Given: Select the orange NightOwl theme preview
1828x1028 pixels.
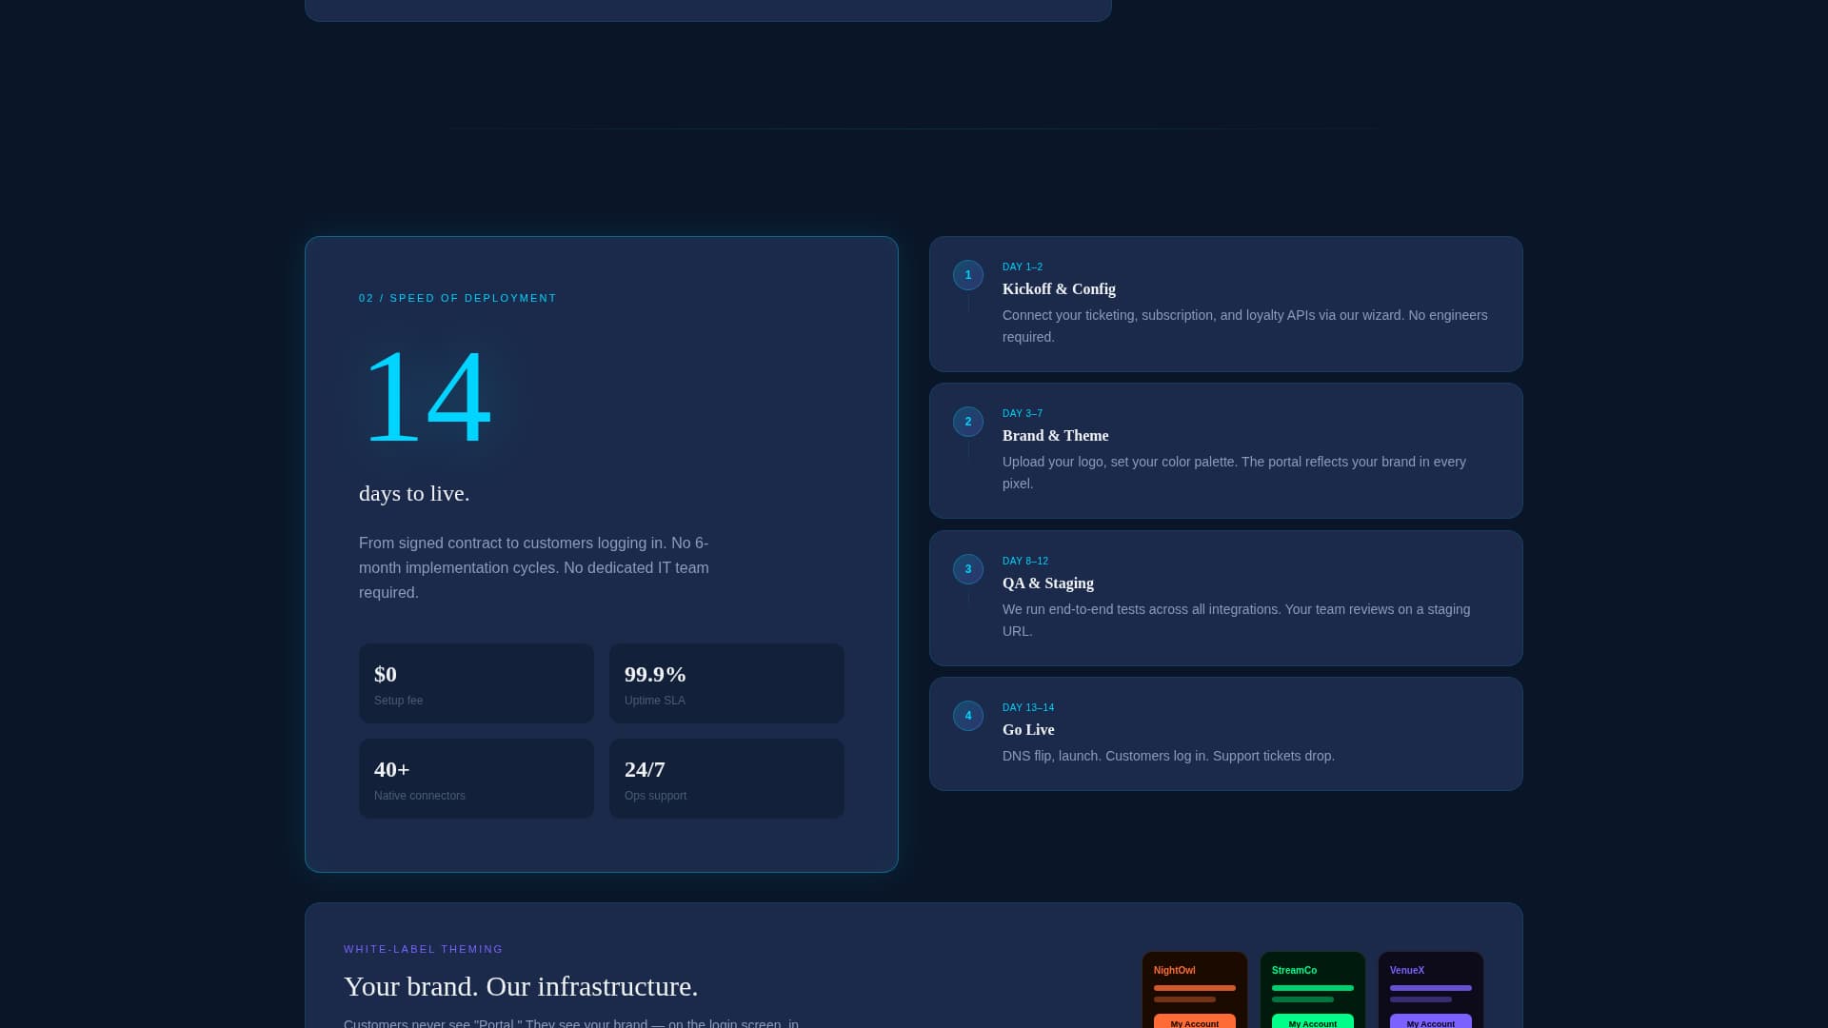Looking at the screenshot, I should click(1195, 990).
